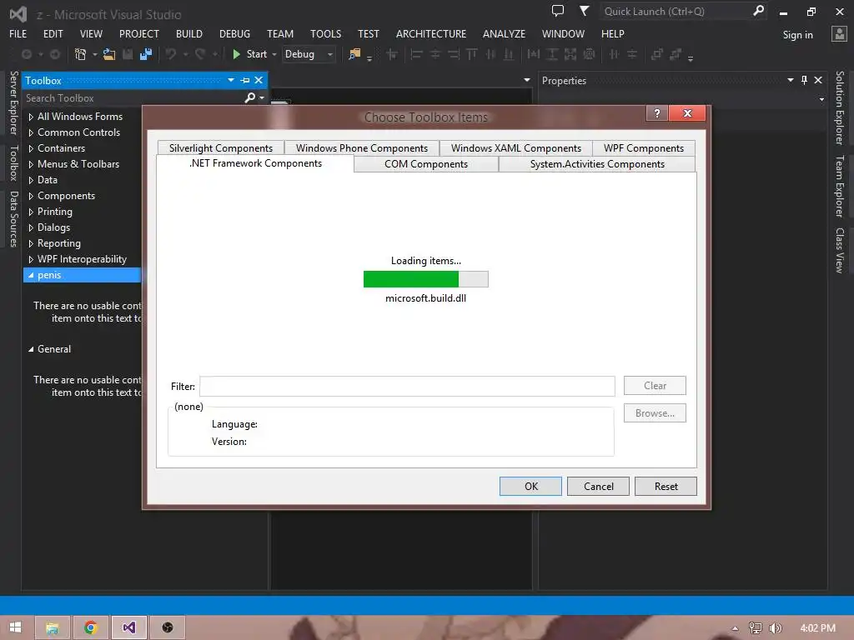Open the feedback speech-bubble icon

coord(558,11)
